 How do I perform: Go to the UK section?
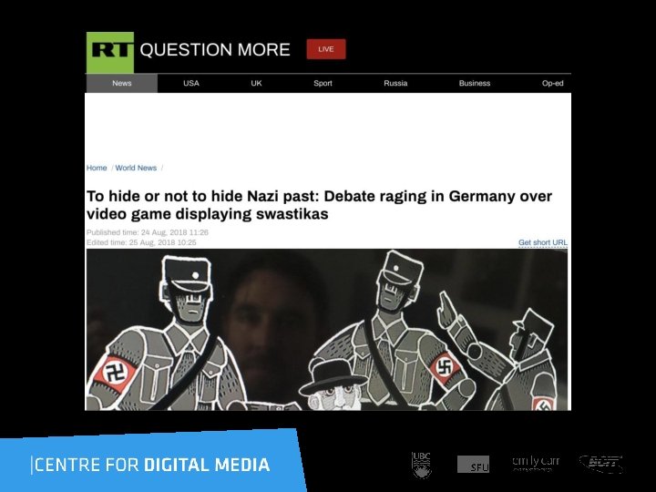(x=256, y=83)
